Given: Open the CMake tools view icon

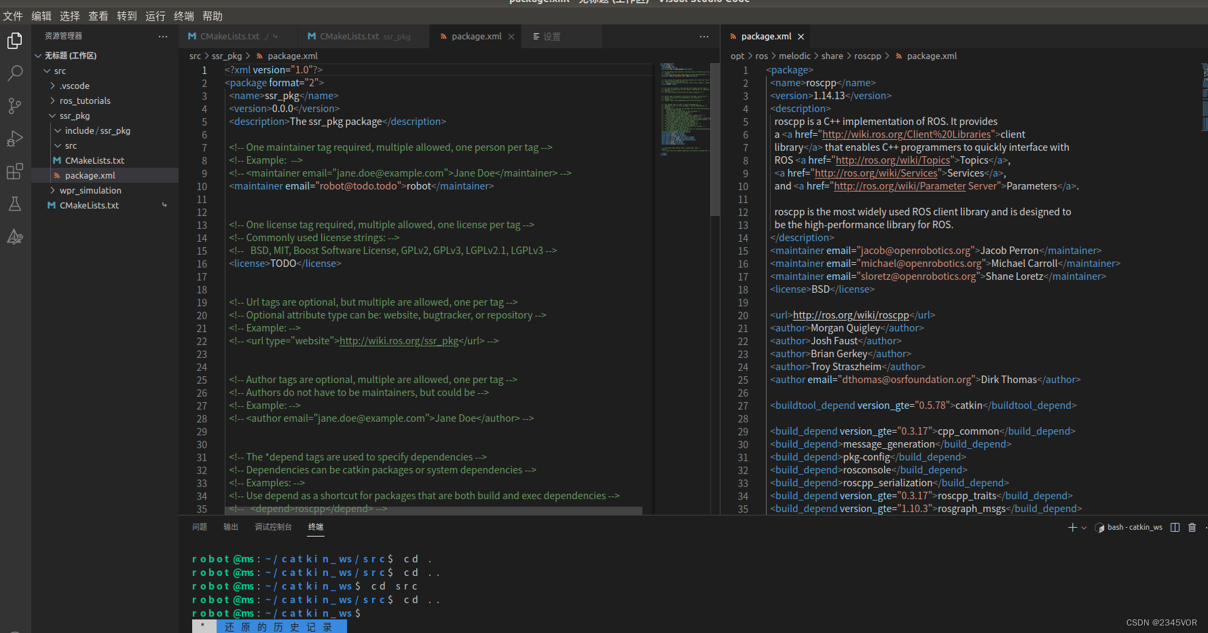Looking at the screenshot, I should click(15, 236).
